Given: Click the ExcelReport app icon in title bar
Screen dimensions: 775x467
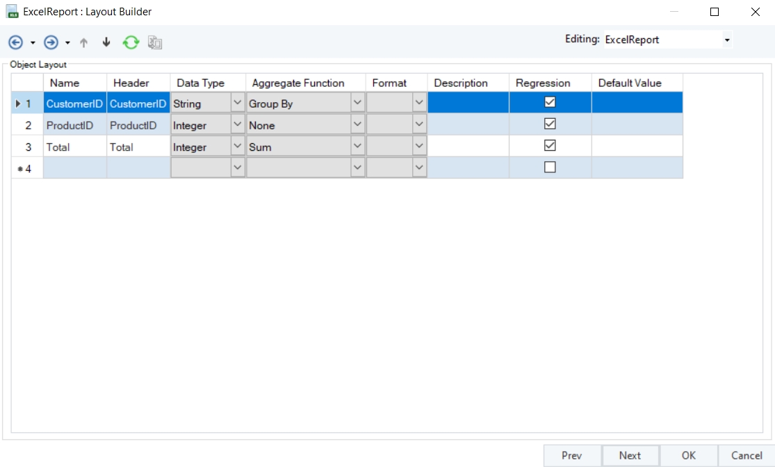Looking at the screenshot, I should coord(12,12).
